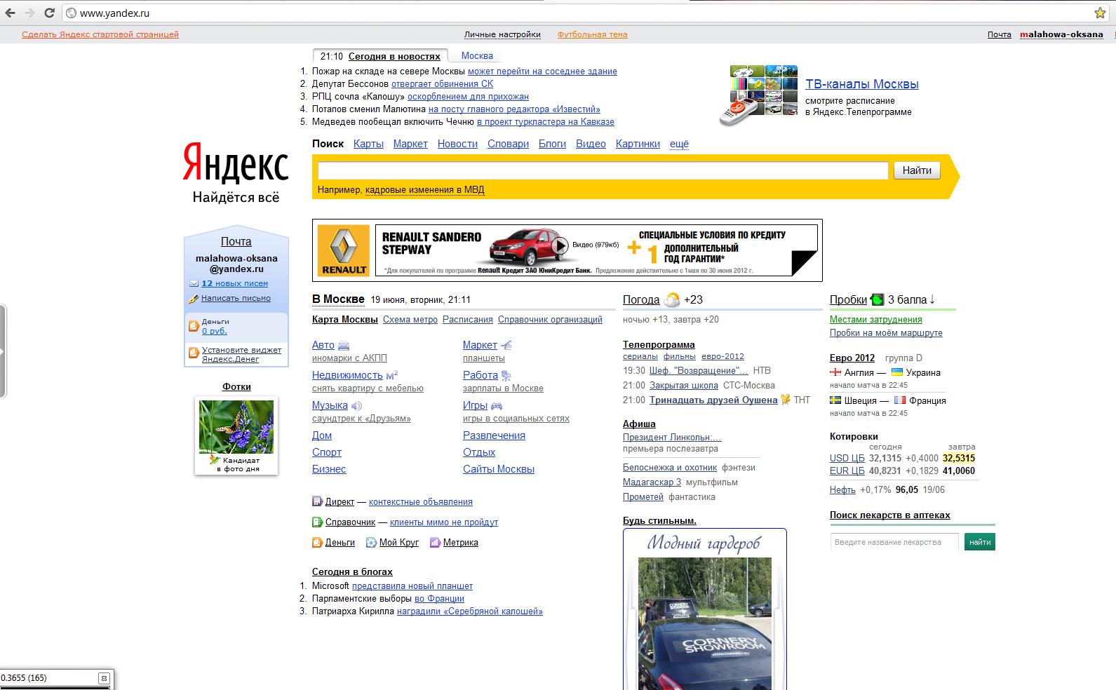Switch to the Москва news tab
The width and height of the screenshot is (1116, 690).
477,56
